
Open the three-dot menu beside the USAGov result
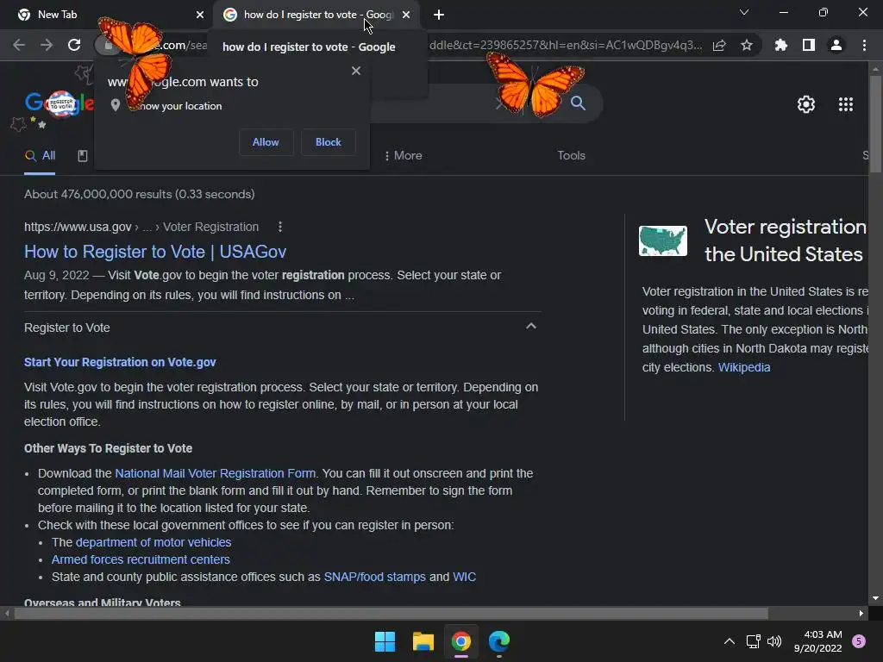point(280,227)
